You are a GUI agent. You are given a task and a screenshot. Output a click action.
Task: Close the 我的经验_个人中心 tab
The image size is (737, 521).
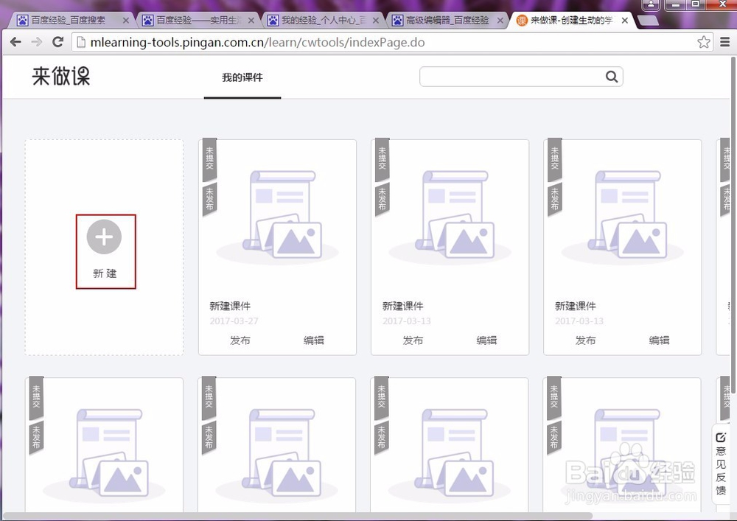coord(376,21)
